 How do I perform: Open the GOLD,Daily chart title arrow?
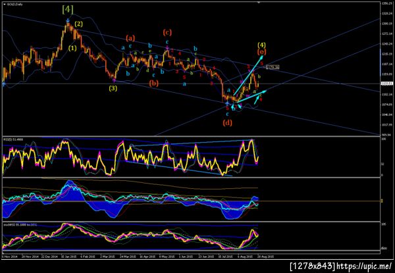5,5
